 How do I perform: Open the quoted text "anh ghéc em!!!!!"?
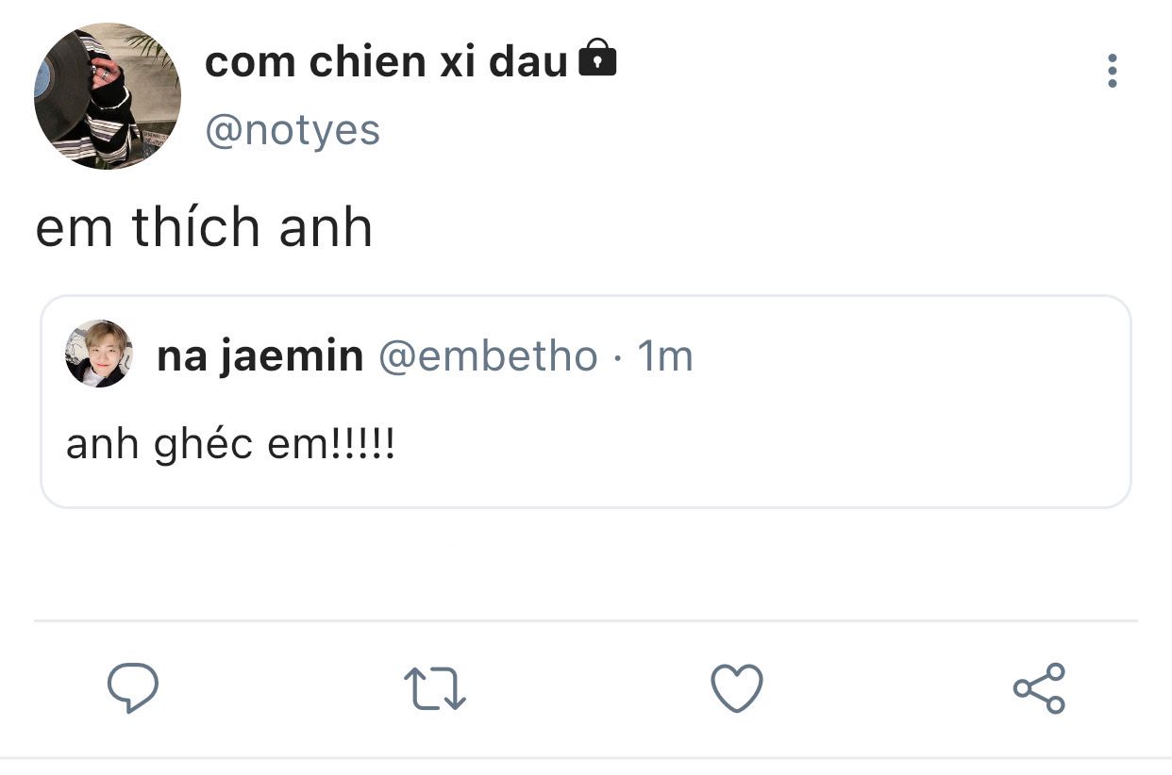click(x=230, y=444)
